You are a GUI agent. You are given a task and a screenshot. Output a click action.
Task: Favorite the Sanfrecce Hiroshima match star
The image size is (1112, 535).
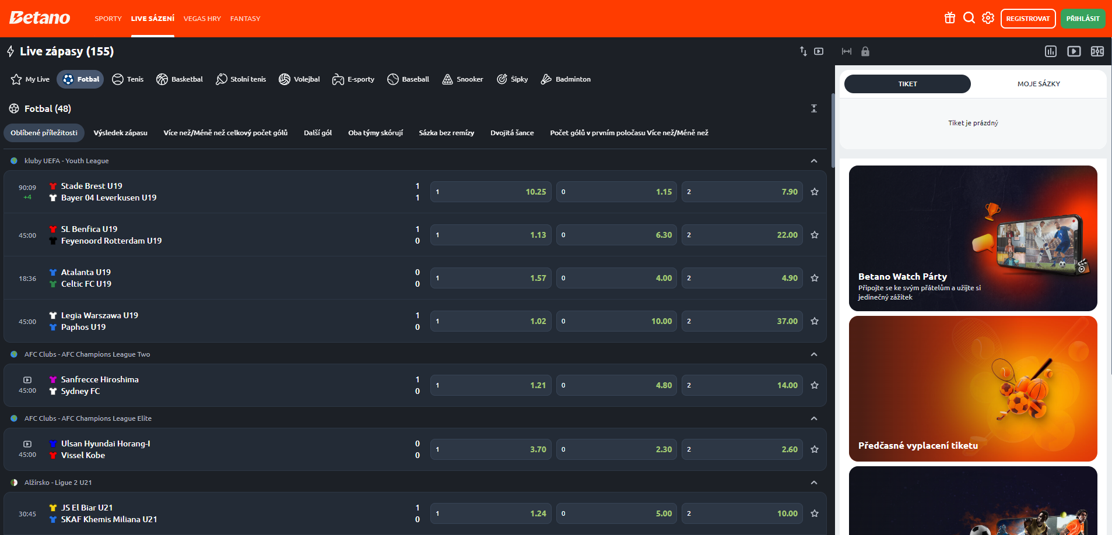pyautogui.click(x=815, y=385)
